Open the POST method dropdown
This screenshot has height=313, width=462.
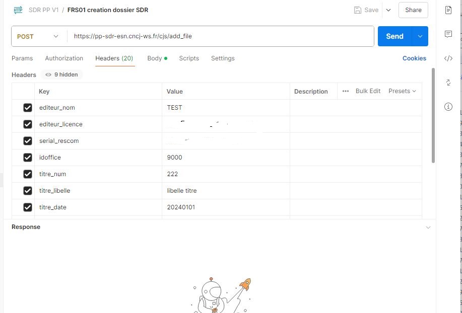coord(38,36)
